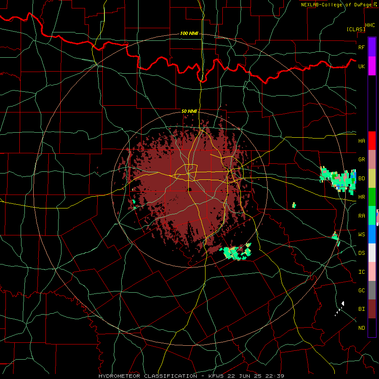The image size is (379, 379).
Task: Click the magenta UK color swatch
Action: pyautogui.click(x=372, y=66)
